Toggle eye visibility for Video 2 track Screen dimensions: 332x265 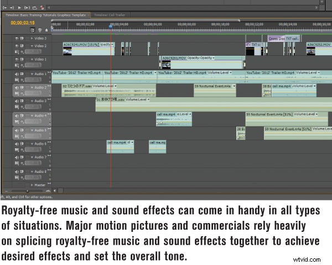(17, 46)
